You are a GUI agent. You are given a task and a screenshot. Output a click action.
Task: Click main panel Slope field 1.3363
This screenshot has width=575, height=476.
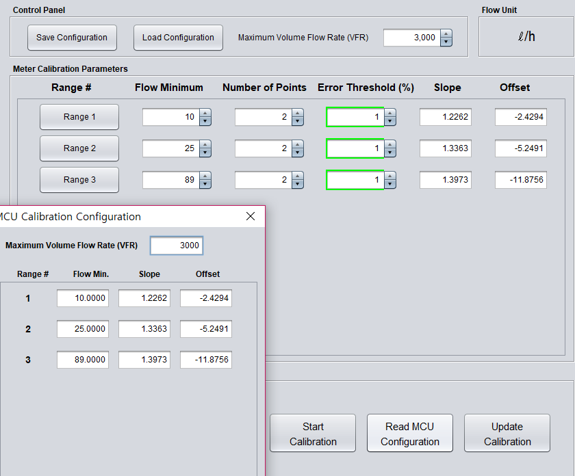[x=446, y=148]
